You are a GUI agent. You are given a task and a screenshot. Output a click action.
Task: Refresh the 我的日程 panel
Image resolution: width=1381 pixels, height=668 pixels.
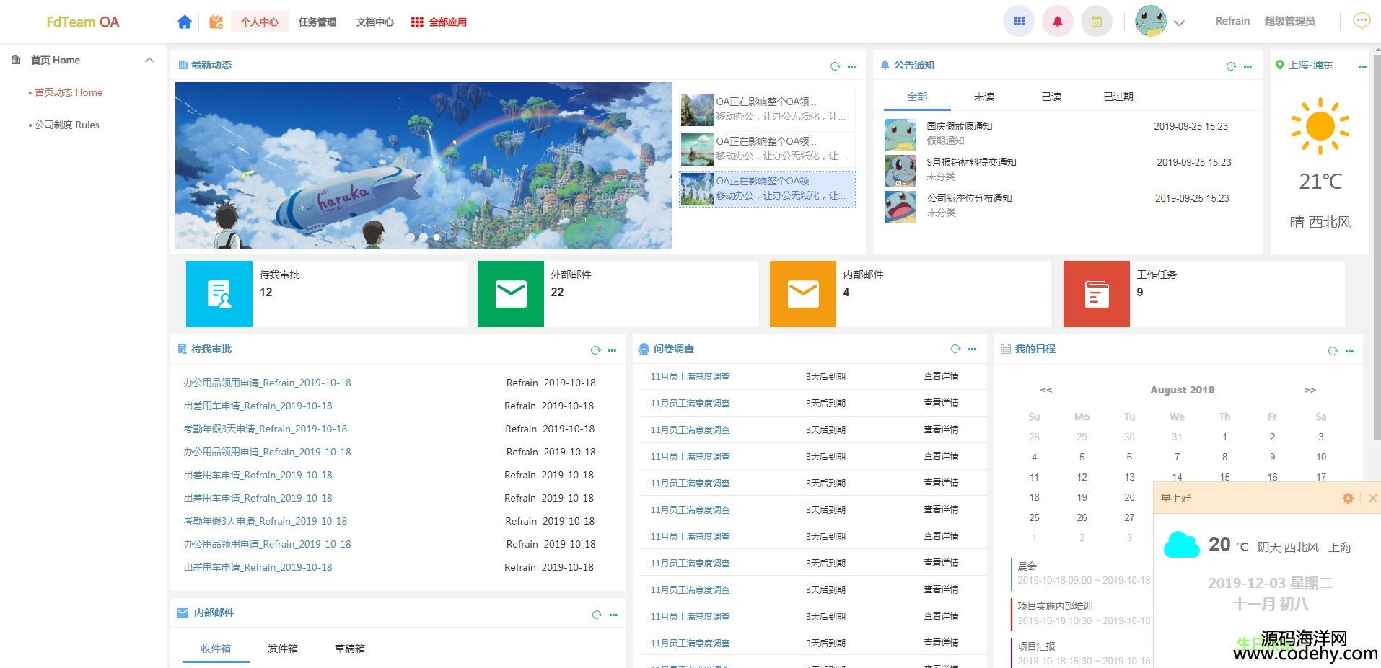pyautogui.click(x=1333, y=351)
